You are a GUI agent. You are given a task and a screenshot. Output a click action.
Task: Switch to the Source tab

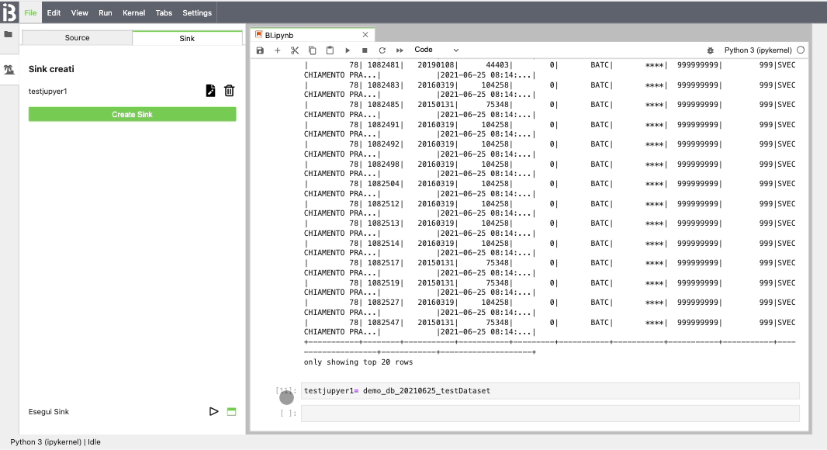coord(77,37)
